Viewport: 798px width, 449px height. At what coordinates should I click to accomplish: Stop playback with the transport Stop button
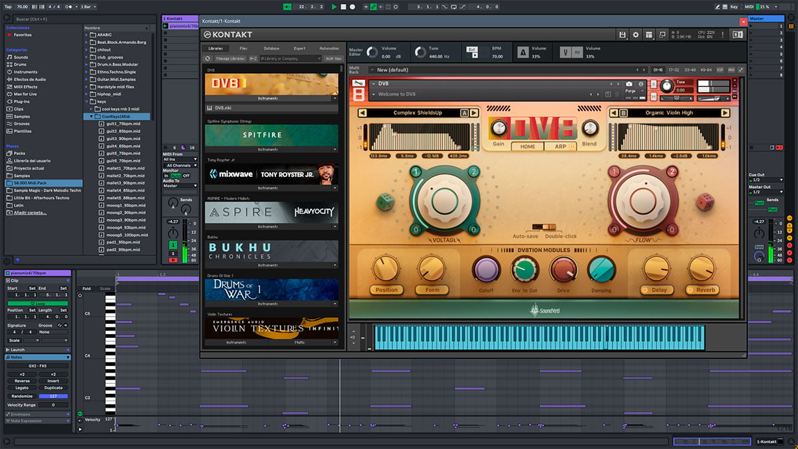coord(343,7)
